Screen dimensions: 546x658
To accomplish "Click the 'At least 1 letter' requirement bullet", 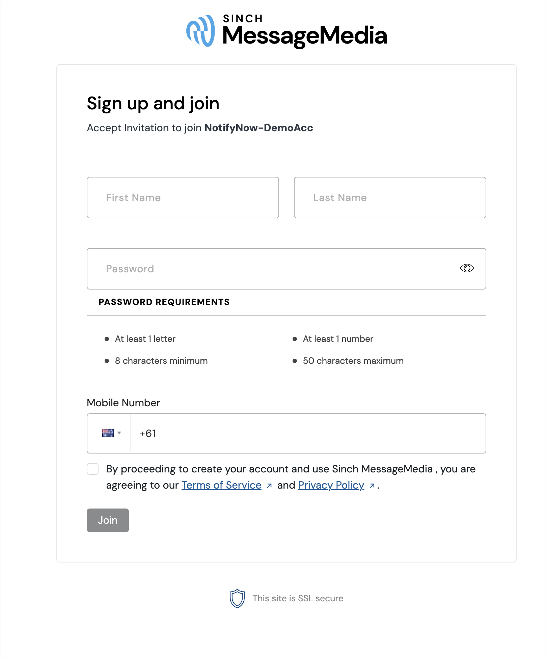I will (x=145, y=339).
